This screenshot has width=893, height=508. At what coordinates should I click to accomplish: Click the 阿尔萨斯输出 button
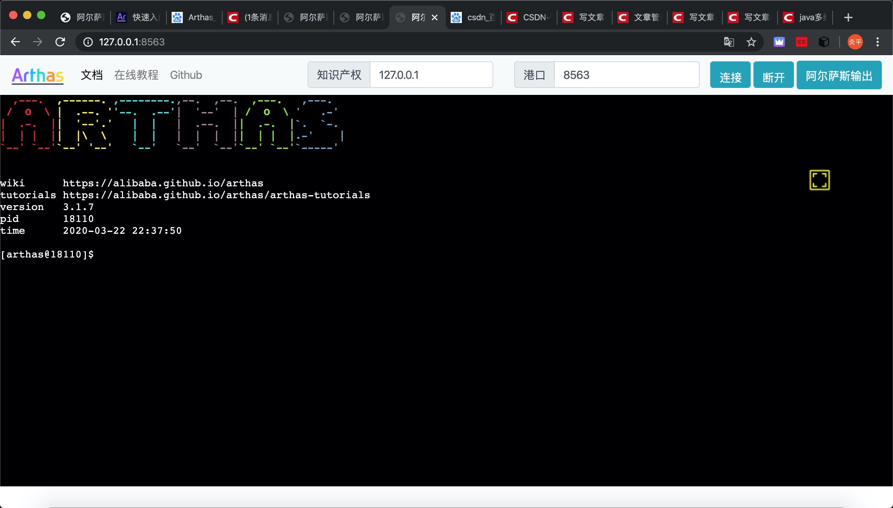(x=839, y=75)
